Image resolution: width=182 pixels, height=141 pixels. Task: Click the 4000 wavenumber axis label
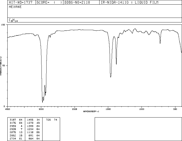8,109
